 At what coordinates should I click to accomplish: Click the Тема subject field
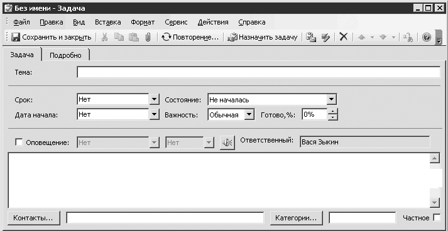click(x=259, y=72)
